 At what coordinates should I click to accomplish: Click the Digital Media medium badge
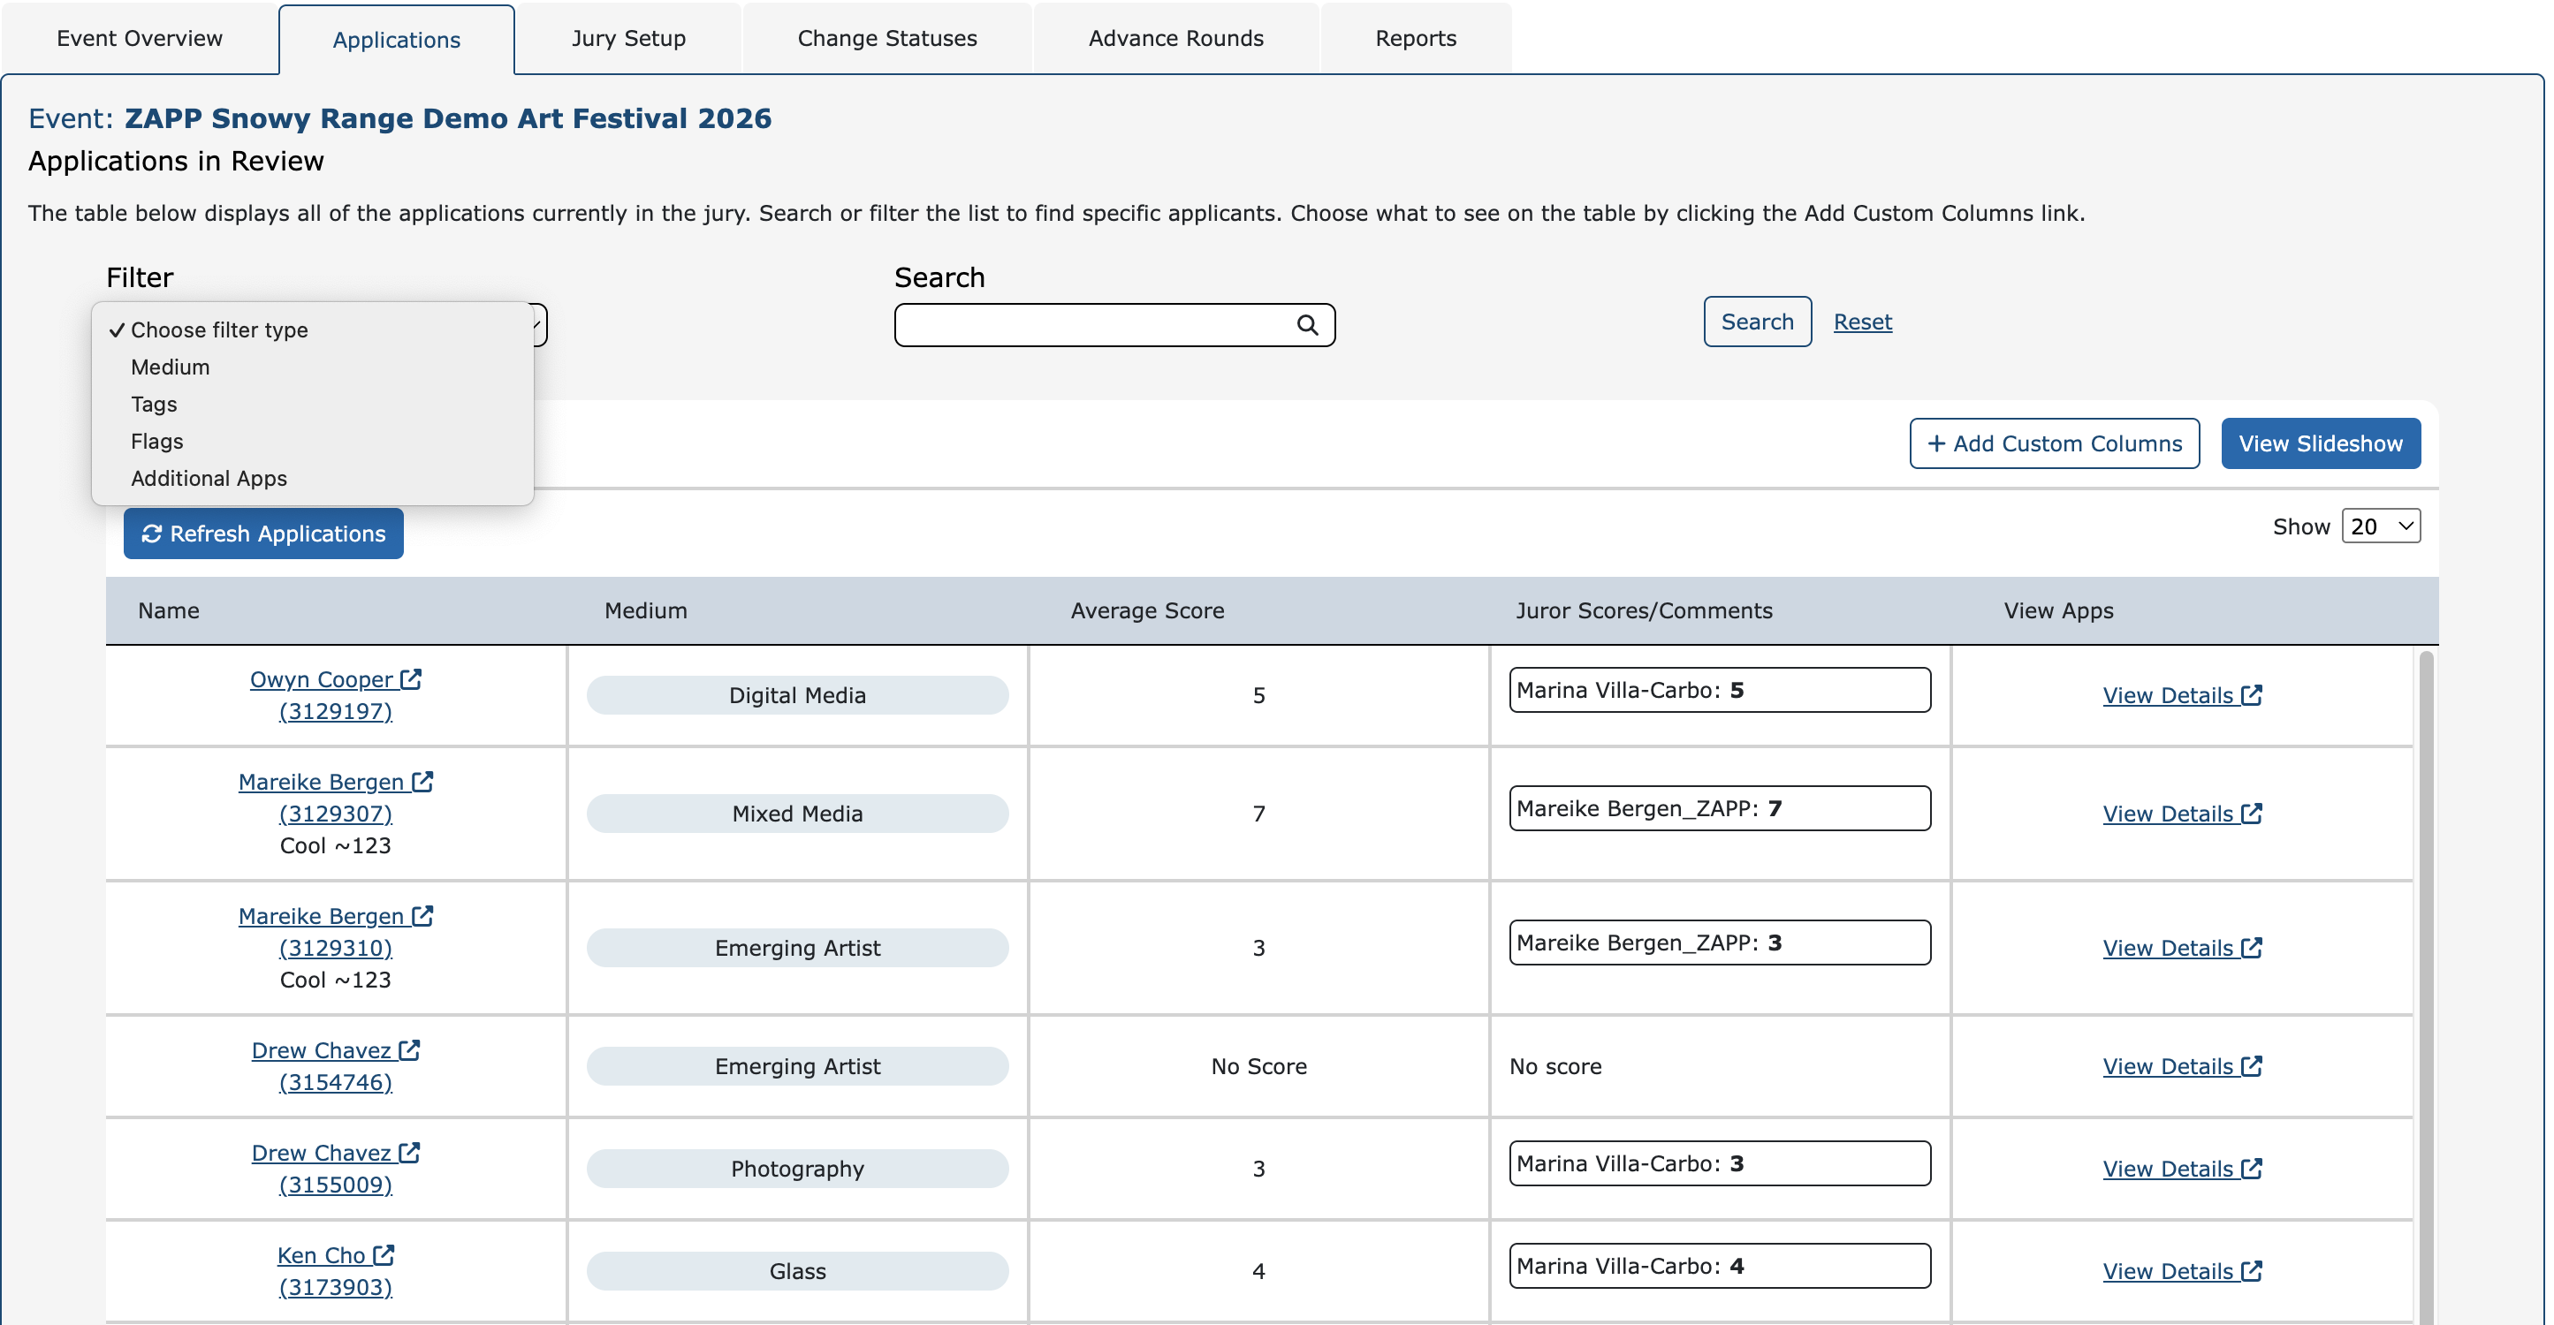(x=797, y=694)
